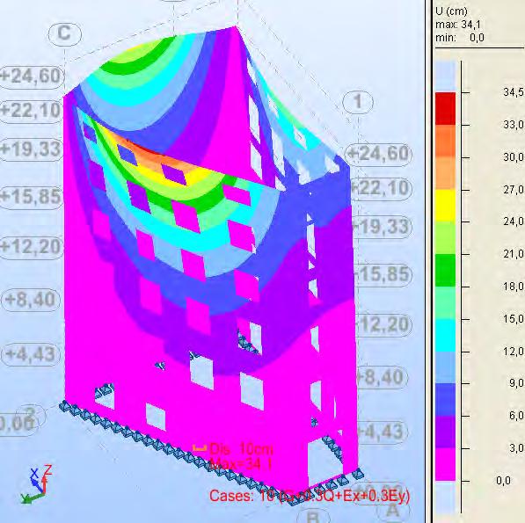Pick the yellow legend swatch between 24,0 and 27,0
Screen dimensions: 525x523
(x=445, y=206)
